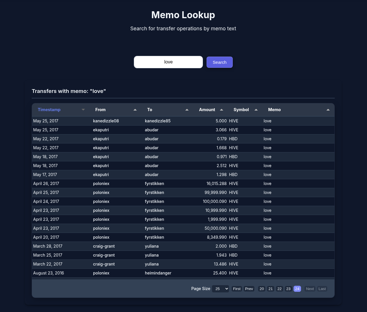Screen dimensions: 367x312
Task: Click the Symbol column sort arrow
Action: point(256,110)
